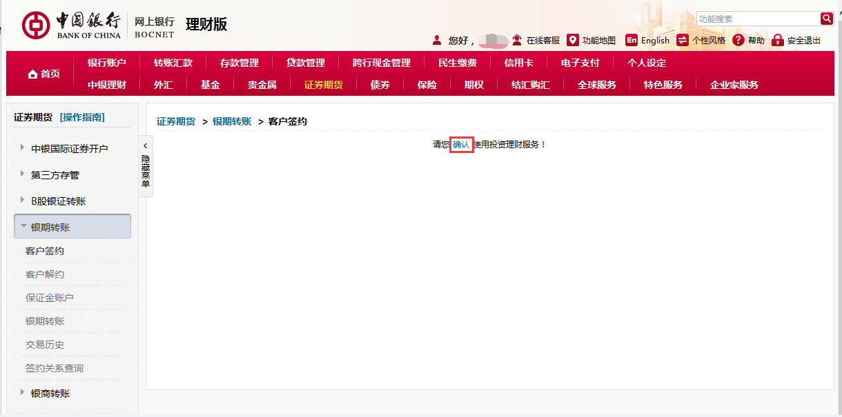
Task: Select 签约关系查询 in sidebar
Action: coord(55,368)
